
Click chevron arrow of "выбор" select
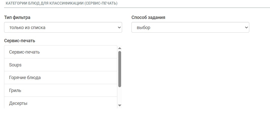pyautogui.click(x=246, y=28)
